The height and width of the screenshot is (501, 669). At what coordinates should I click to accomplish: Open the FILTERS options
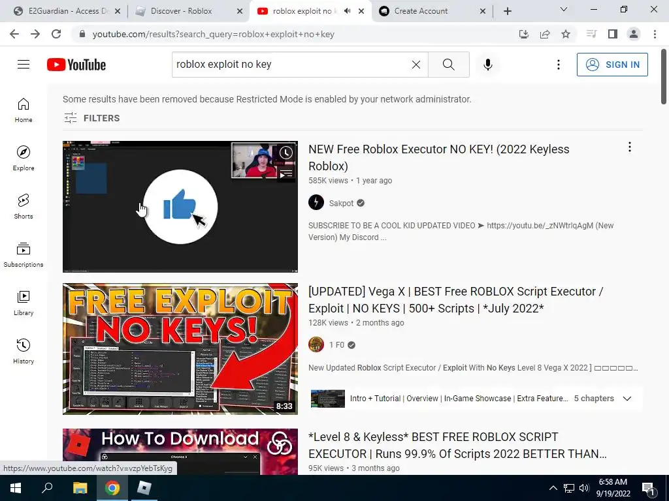point(91,118)
